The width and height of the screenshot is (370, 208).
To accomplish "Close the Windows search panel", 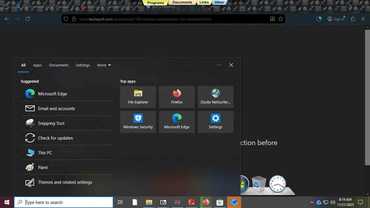I will (231, 65).
